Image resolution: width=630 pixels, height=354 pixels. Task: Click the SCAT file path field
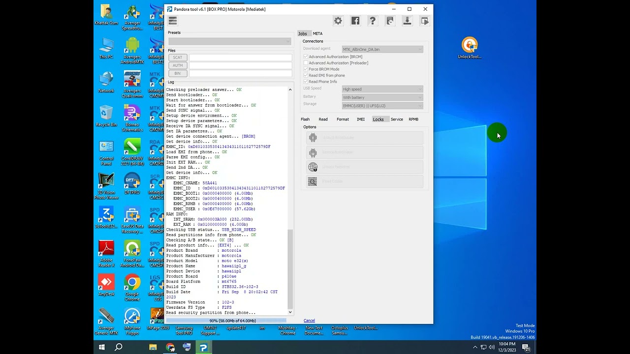[x=240, y=58]
